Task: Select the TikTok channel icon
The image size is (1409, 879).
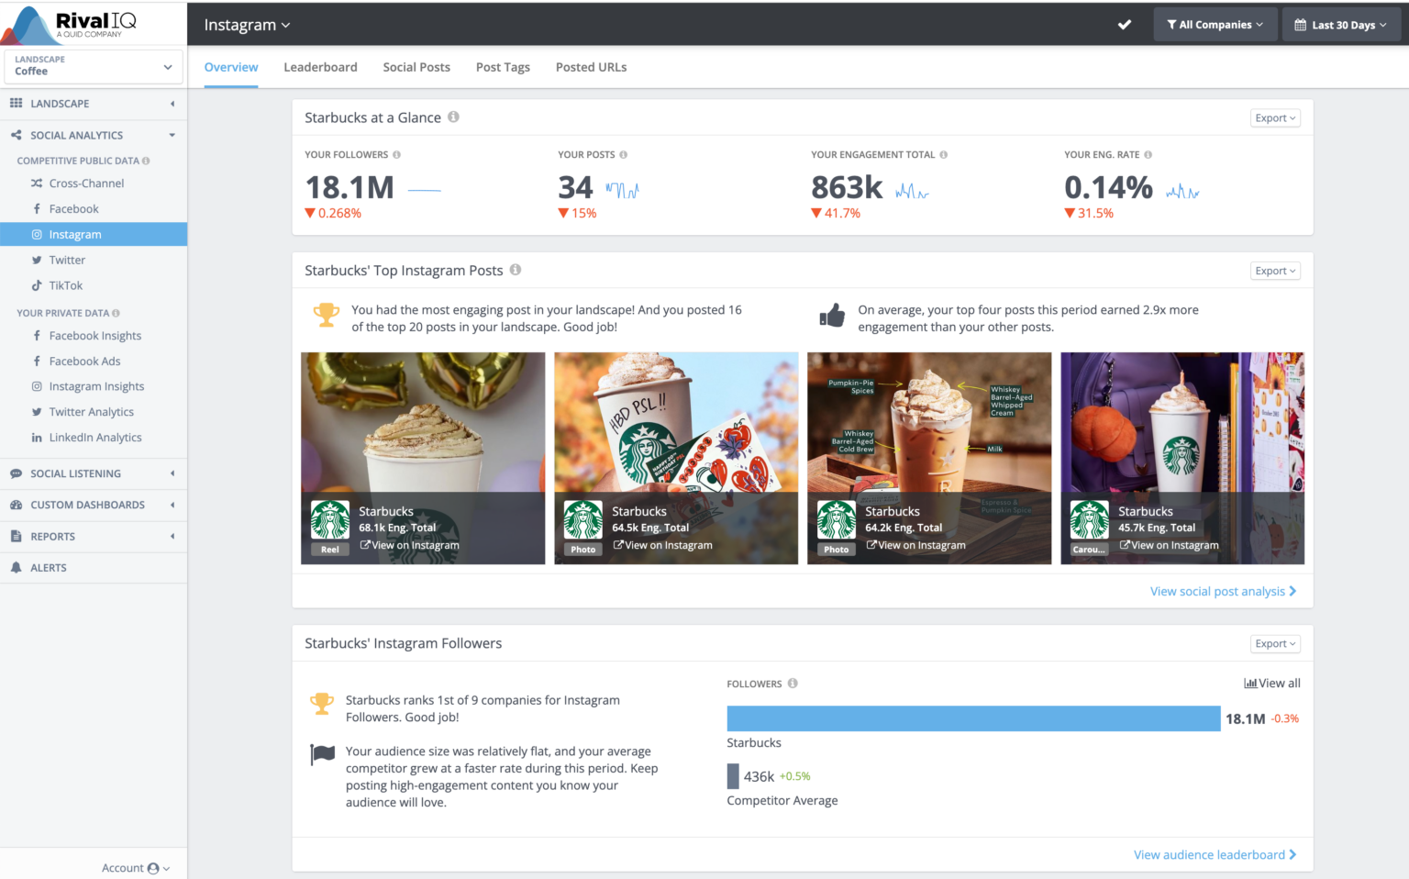Action: (x=37, y=285)
